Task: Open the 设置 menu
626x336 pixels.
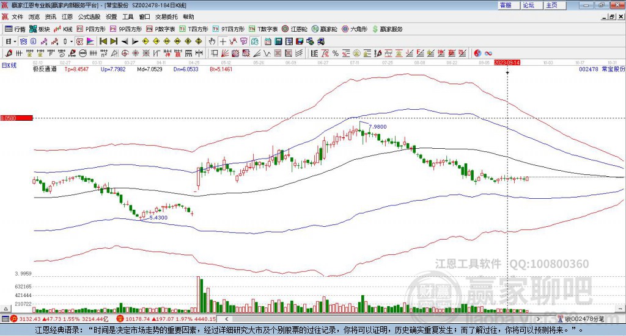Action: (x=111, y=16)
